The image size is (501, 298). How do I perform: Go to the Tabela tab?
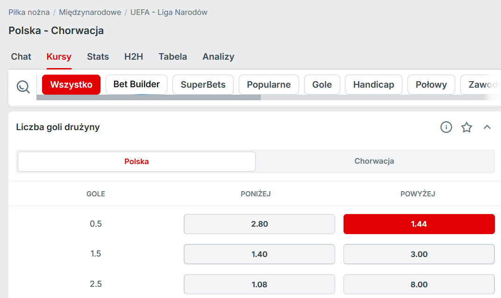pyautogui.click(x=172, y=57)
